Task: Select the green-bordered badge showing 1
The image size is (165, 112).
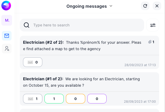Action: click(54, 99)
